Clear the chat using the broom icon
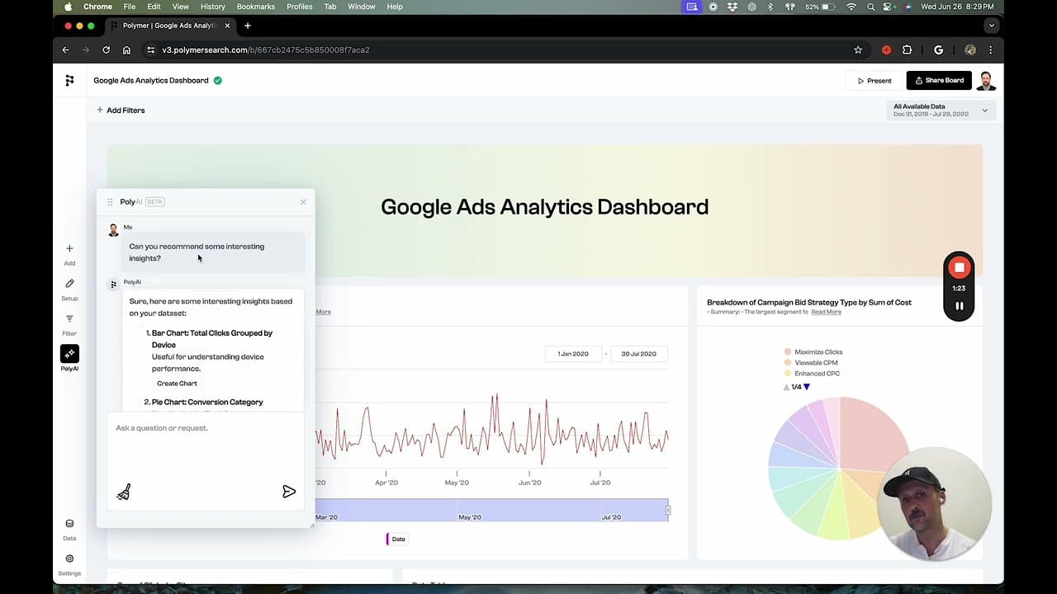Viewport: 1057px width, 594px height. pos(123,492)
